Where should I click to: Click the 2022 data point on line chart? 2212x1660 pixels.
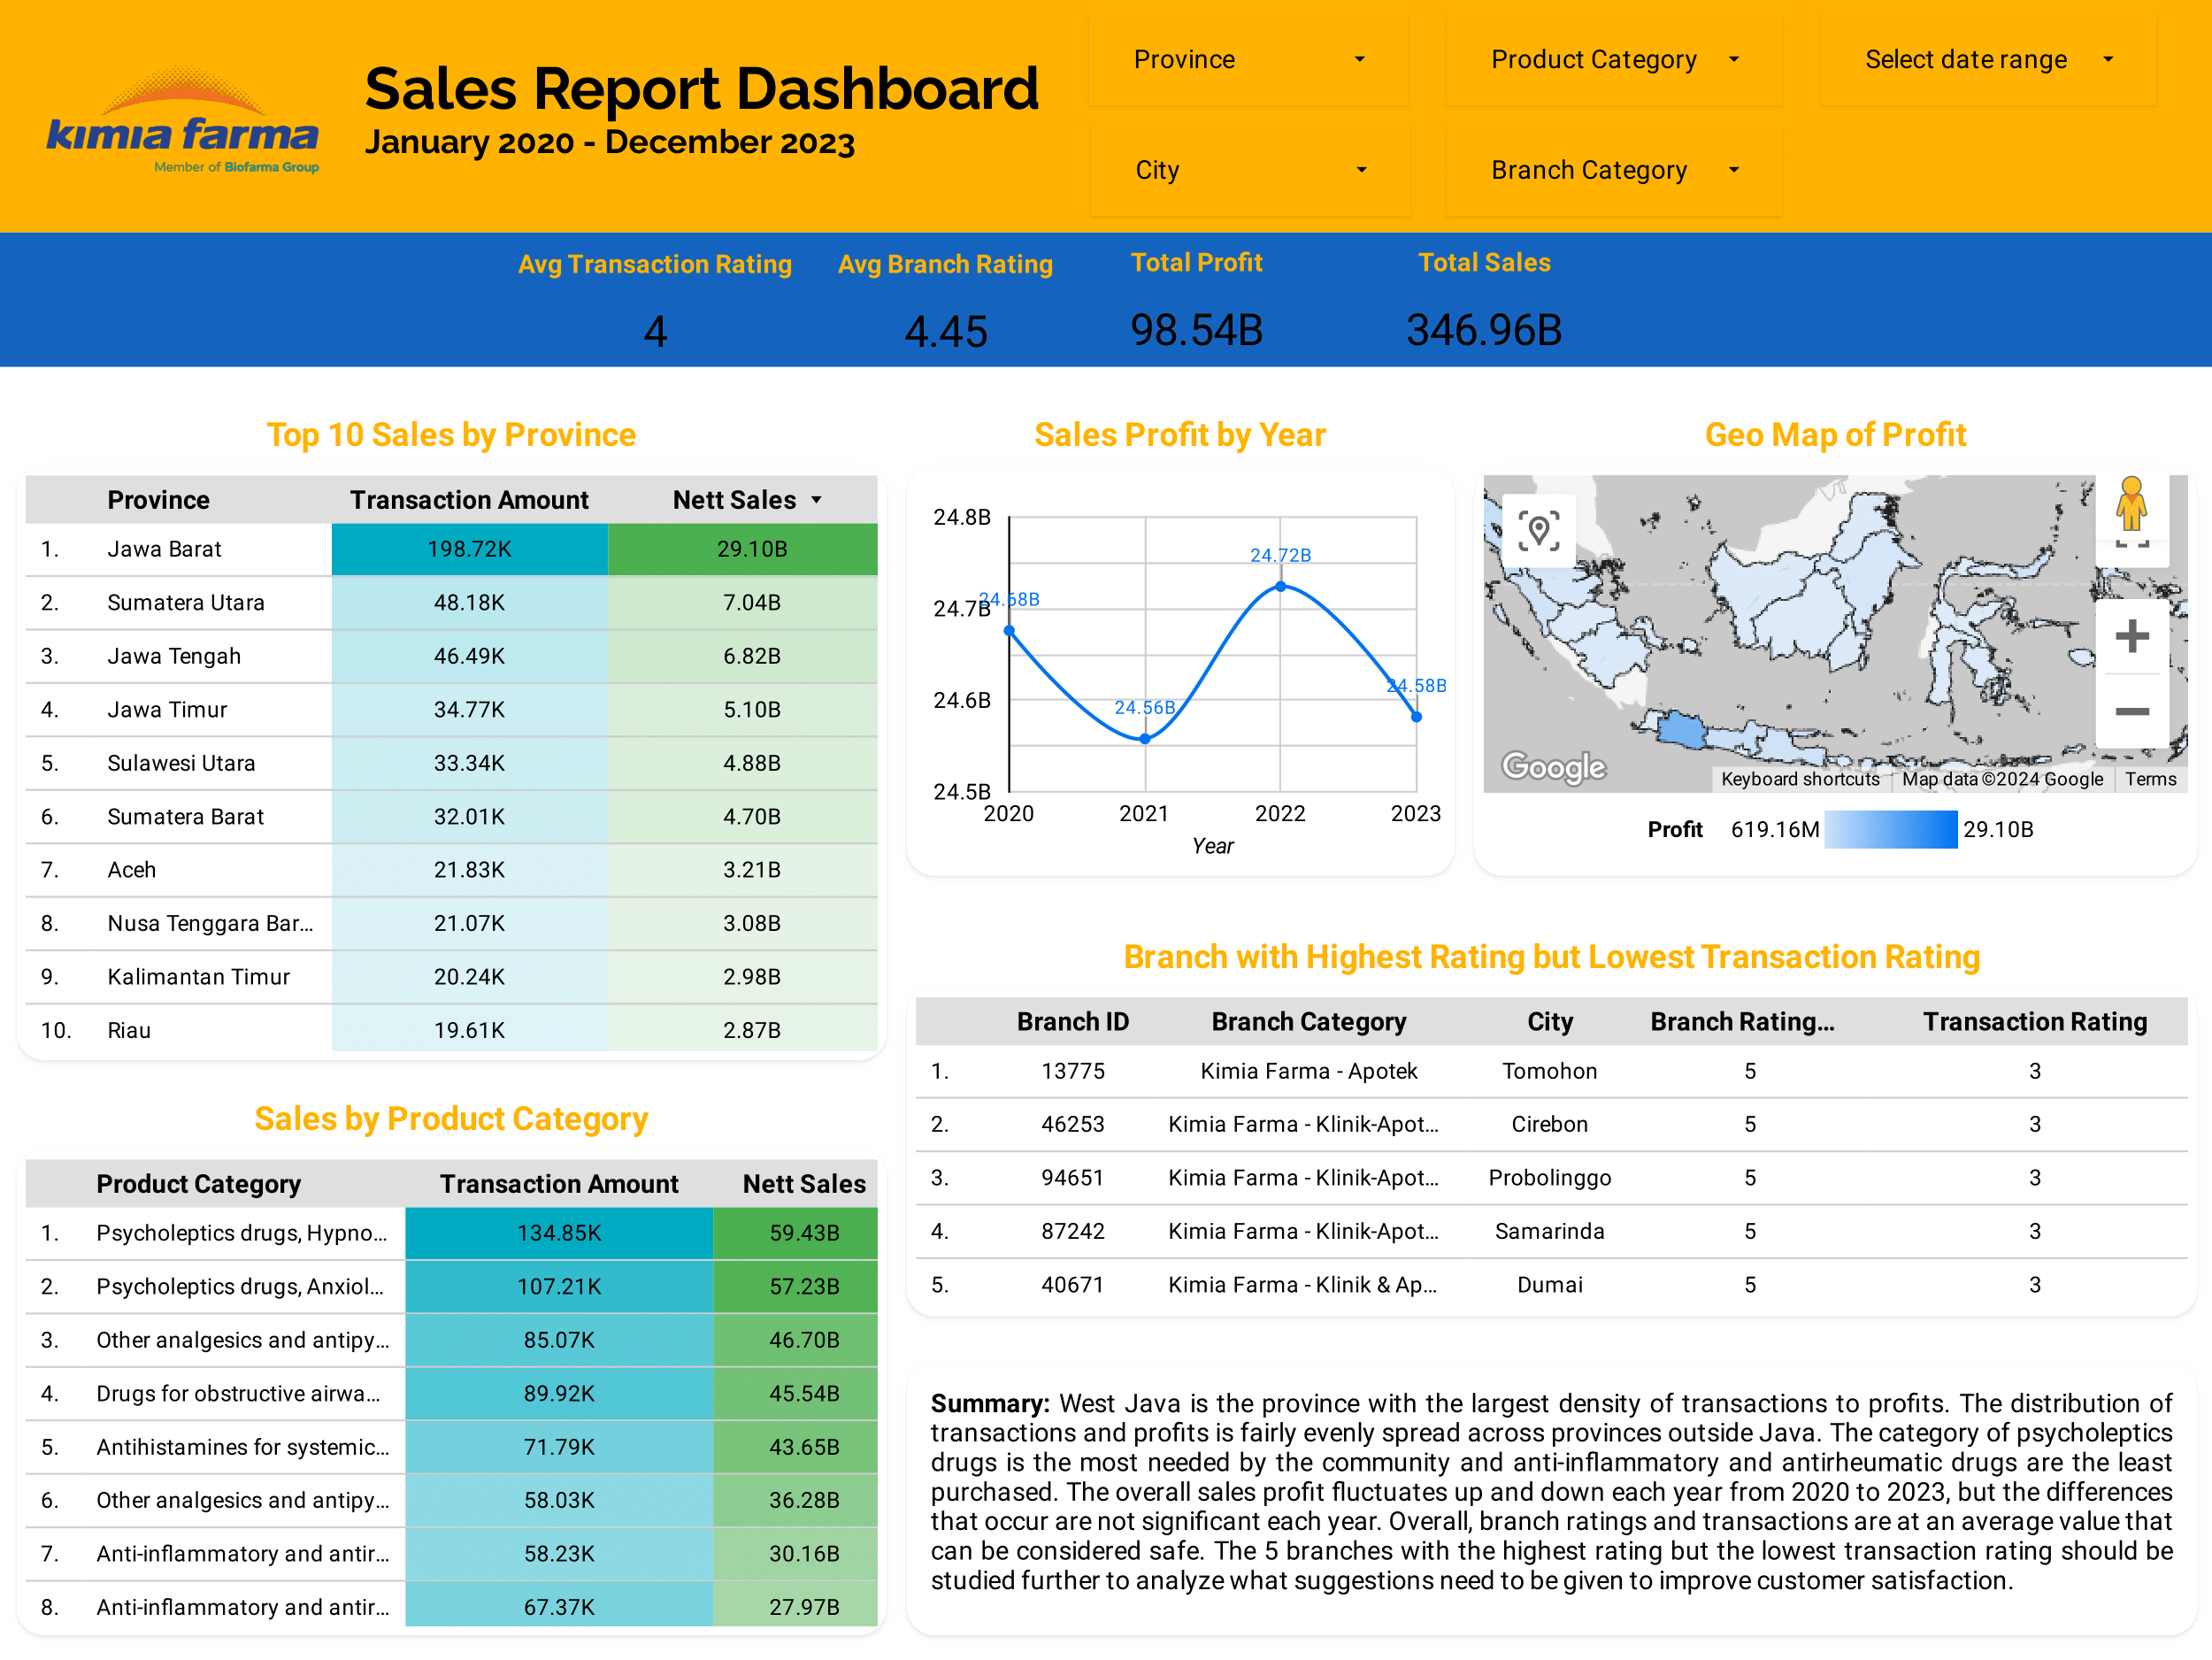point(1280,587)
